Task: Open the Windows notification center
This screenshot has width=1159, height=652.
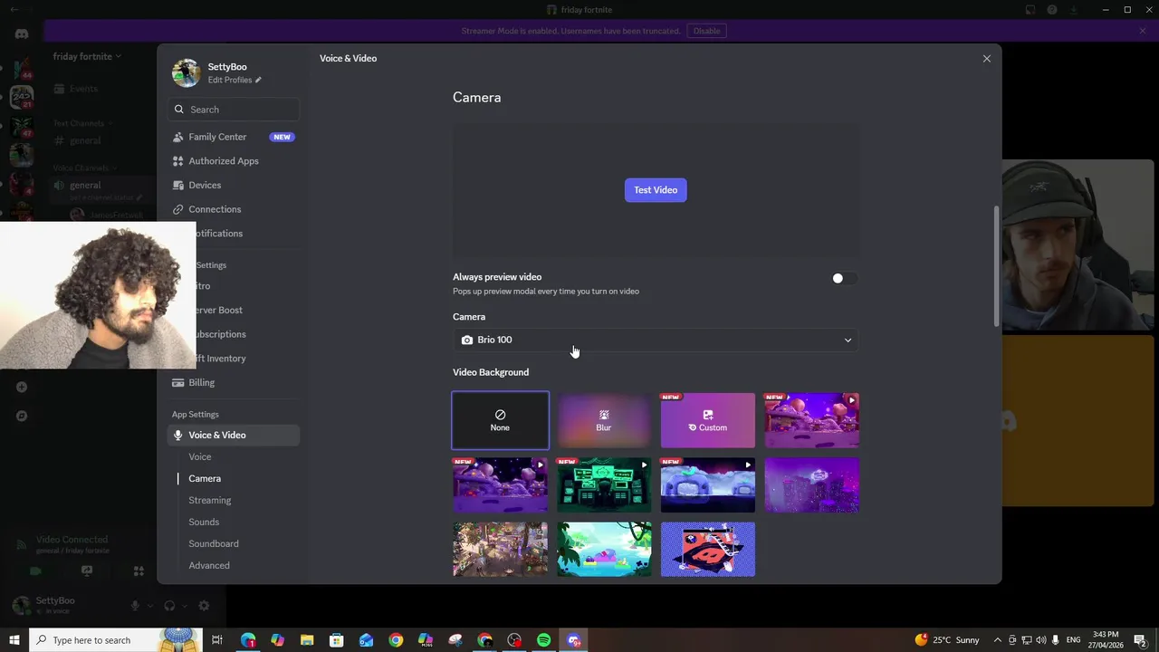Action: (x=1140, y=640)
